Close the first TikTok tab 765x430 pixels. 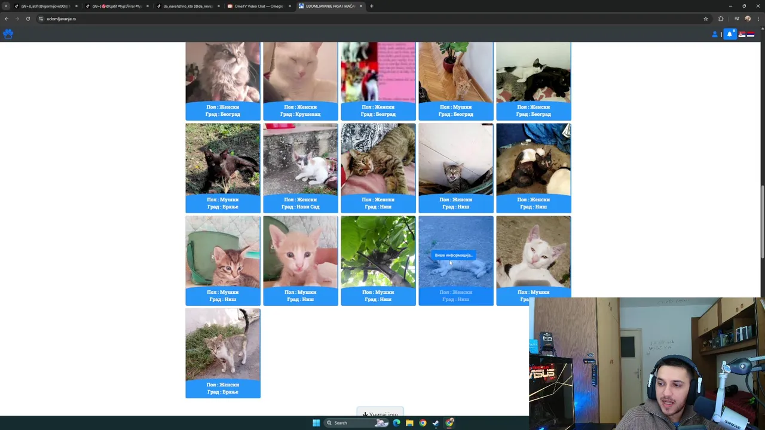pyautogui.click(x=76, y=6)
